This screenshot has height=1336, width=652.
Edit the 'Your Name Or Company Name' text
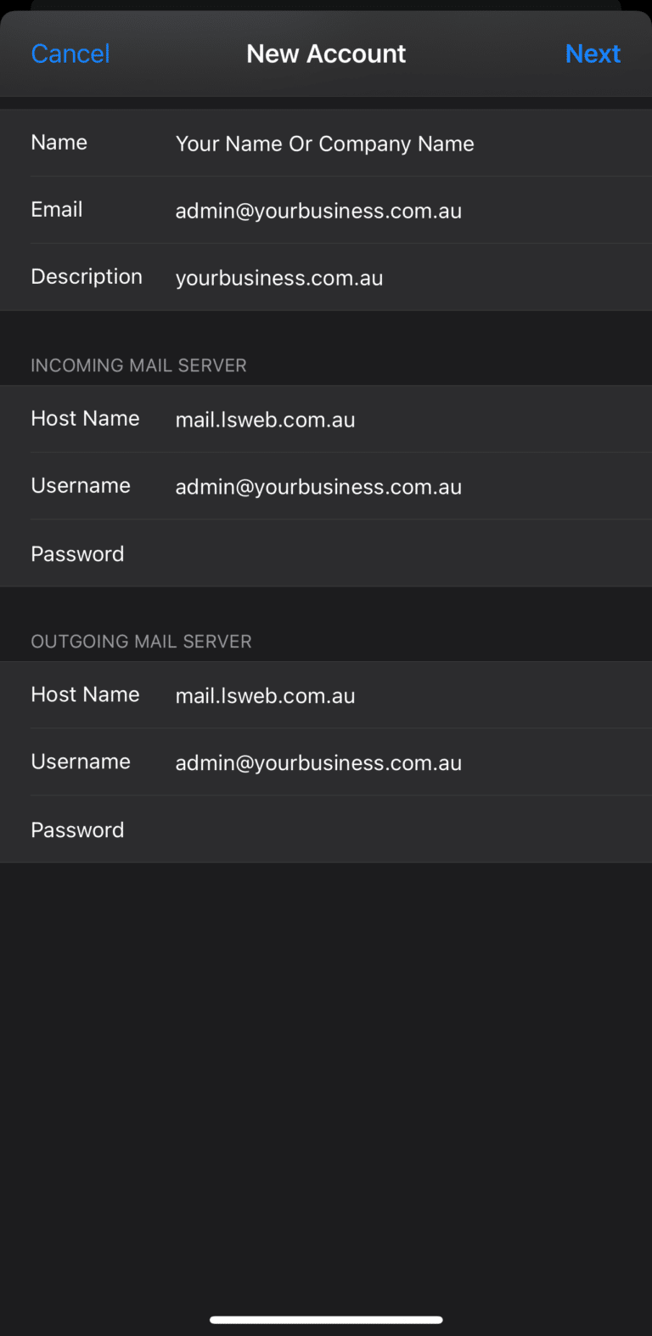(x=324, y=144)
